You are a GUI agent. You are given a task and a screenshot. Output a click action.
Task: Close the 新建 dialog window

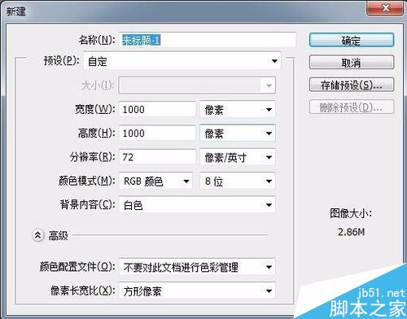(x=385, y=8)
